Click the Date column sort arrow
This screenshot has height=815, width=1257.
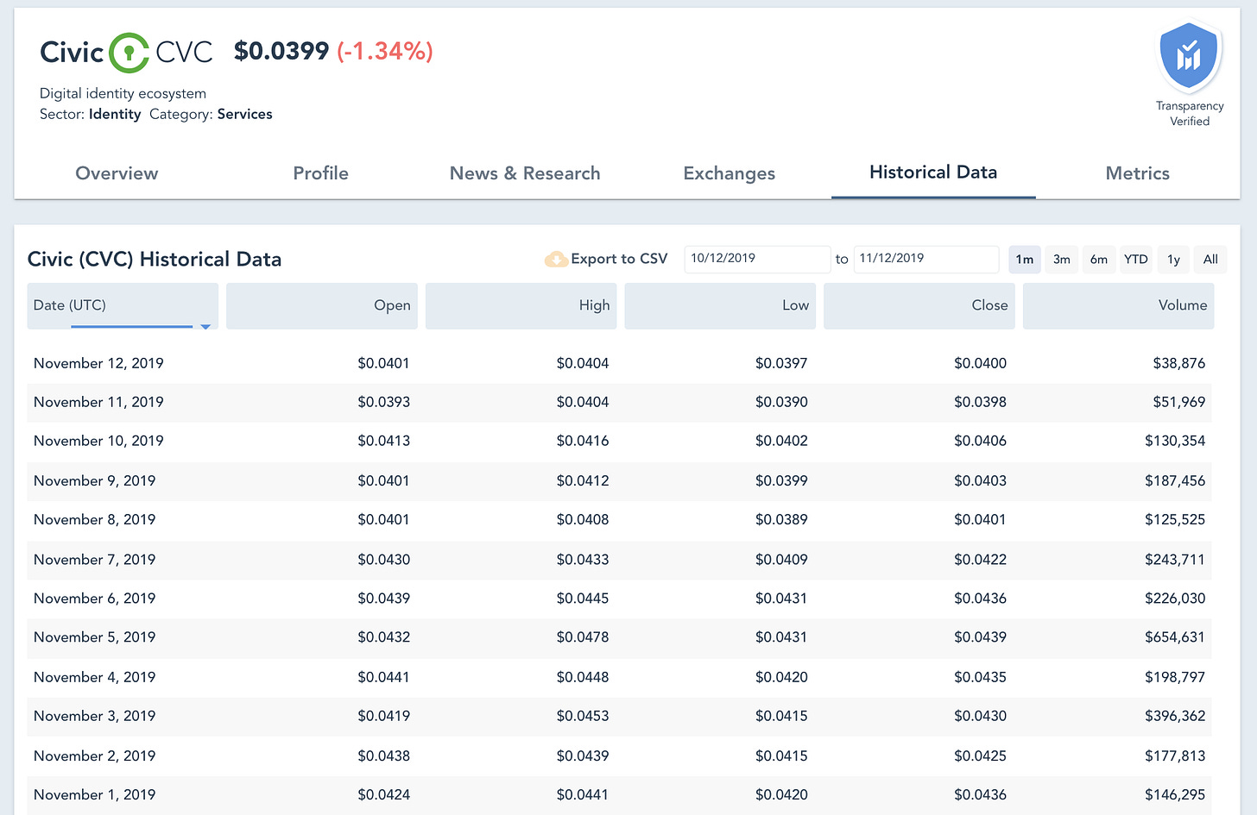tap(205, 327)
